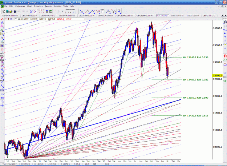Click the 12606.3 current price label
227x166 pixels.
pyautogui.click(x=218, y=75)
